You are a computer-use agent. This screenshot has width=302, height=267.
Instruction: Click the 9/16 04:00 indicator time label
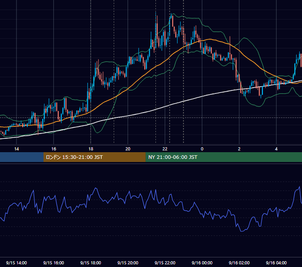tap(276, 263)
